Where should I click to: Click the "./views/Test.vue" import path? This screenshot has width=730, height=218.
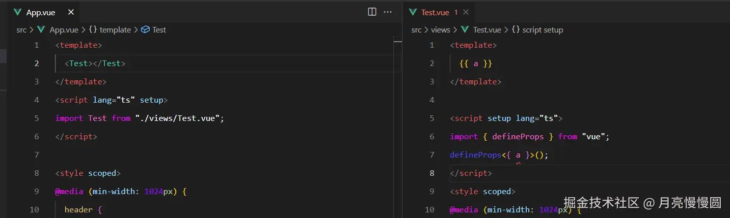[x=177, y=118]
